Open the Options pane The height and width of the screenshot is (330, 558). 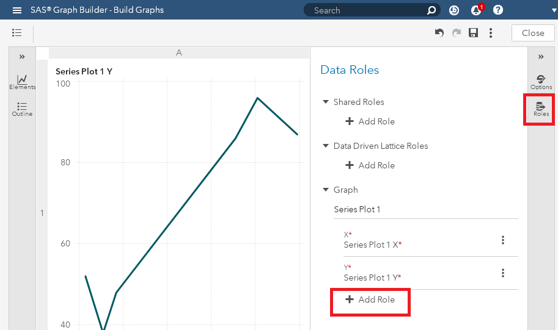[x=541, y=82]
